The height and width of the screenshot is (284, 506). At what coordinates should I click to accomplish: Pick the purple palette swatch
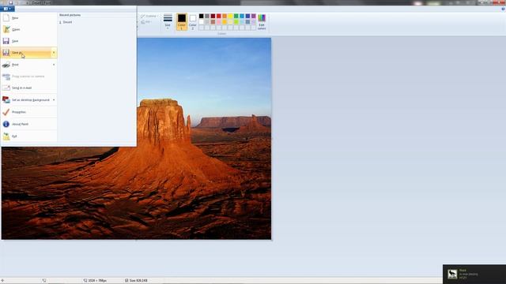click(x=254, y=16)
